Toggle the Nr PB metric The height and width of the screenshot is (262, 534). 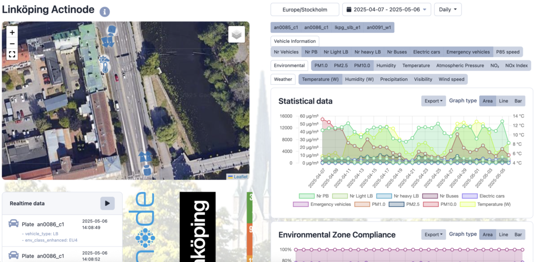311,52
